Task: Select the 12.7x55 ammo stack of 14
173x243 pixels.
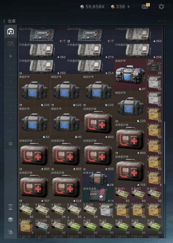Action: [42, 227]
